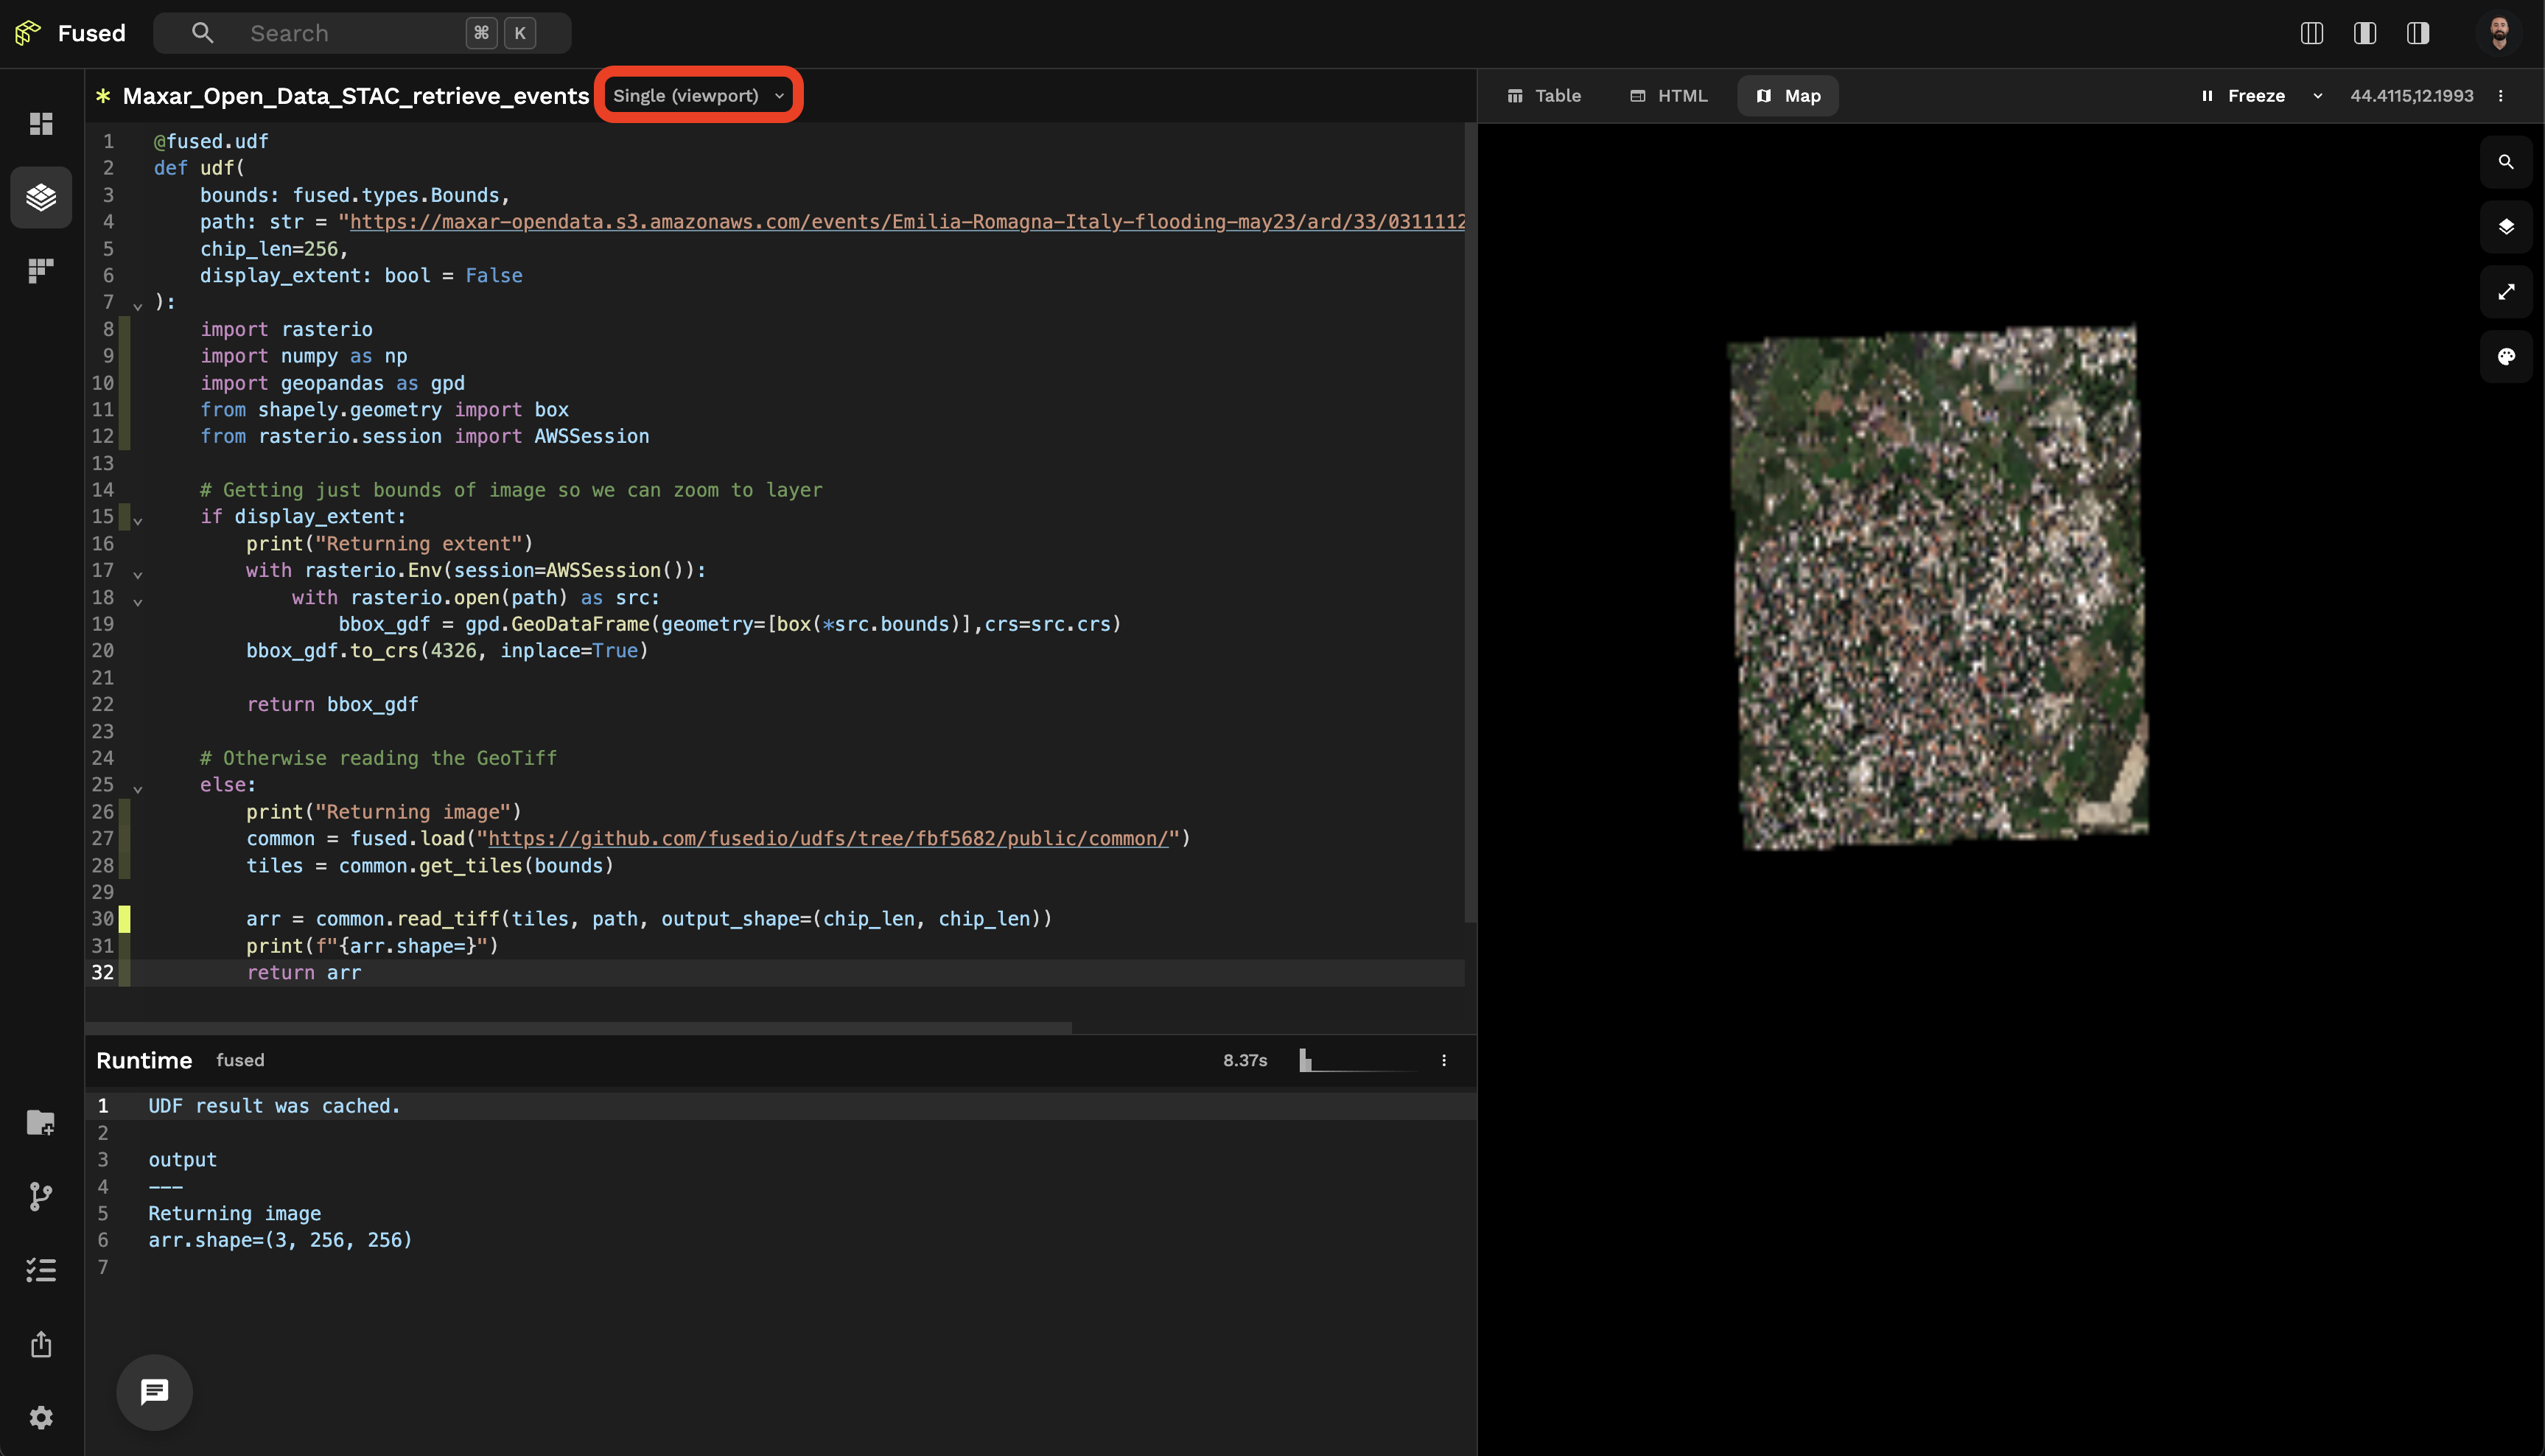Click the share/export sidebar icon

pyautogui.click(x=41, y=1344)
